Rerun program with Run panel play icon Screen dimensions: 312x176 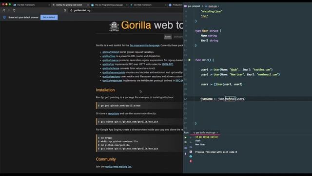185,137
